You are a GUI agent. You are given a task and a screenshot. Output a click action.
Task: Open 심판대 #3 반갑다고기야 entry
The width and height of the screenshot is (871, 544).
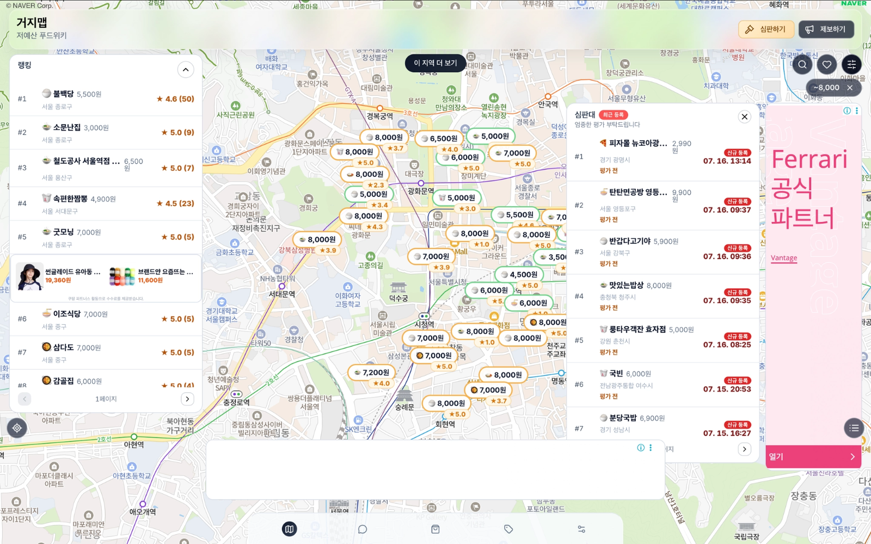663,252
